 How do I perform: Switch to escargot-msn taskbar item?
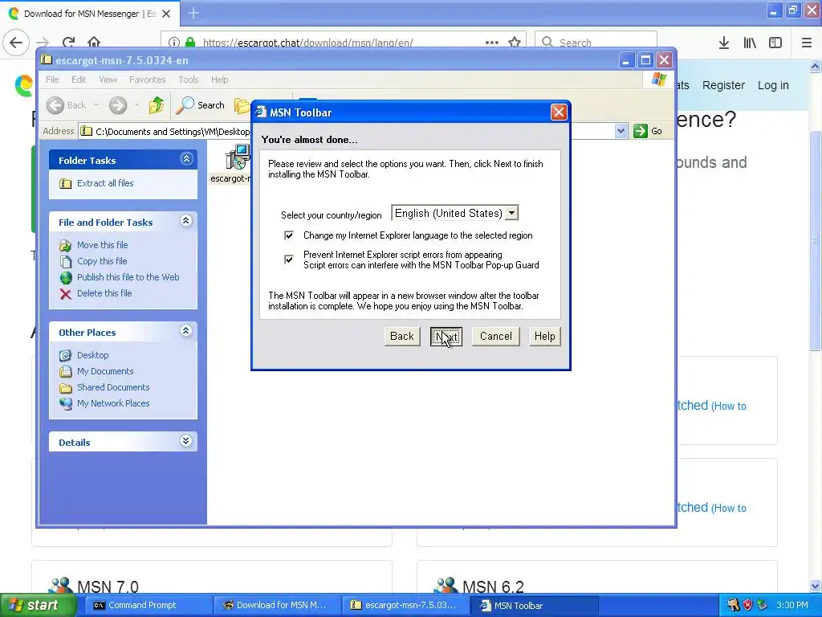(405, 605)
